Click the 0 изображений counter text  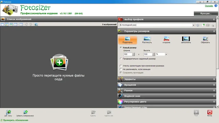tap(109, 24)
